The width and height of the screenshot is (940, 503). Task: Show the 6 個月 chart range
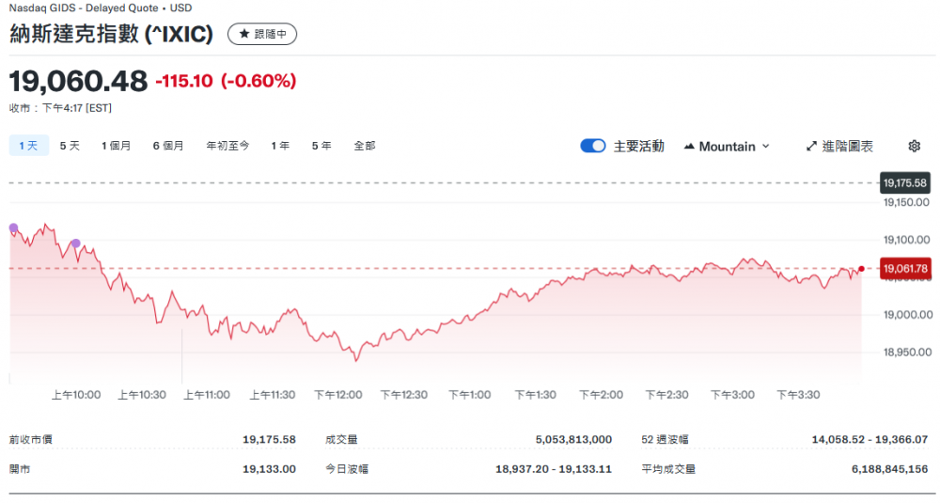pyautogui.click(x=168, y=146)
